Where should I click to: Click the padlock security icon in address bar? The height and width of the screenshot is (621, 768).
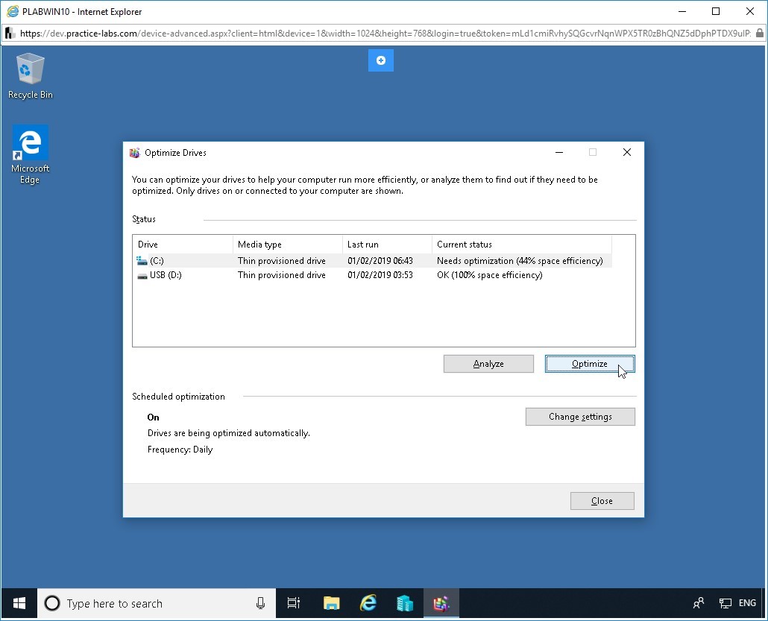click(x=759, y=34)
